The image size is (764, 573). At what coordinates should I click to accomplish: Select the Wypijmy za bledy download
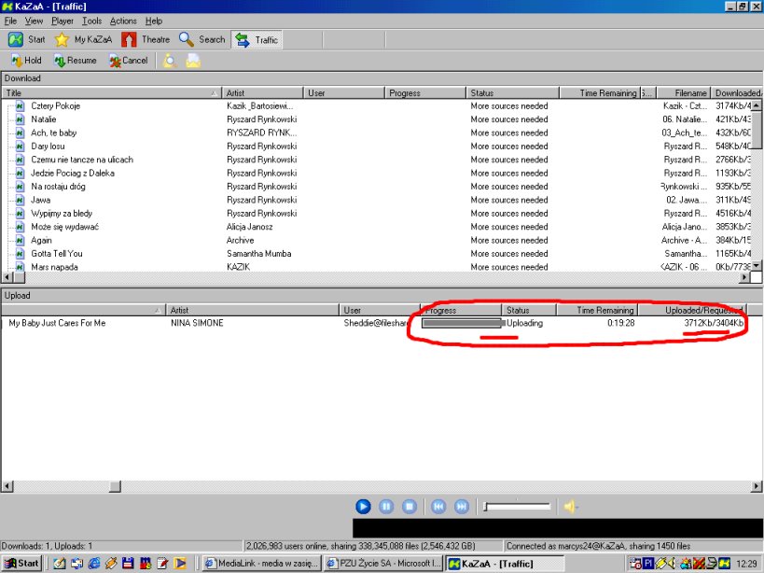[x=62, y=214]
